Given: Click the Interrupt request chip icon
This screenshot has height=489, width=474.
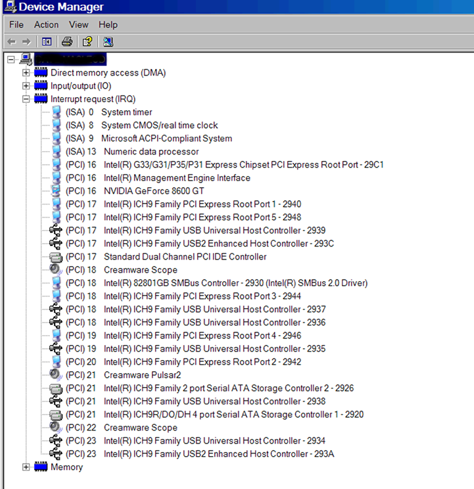Looking at the screenshot, I should (x=41, y=99).
